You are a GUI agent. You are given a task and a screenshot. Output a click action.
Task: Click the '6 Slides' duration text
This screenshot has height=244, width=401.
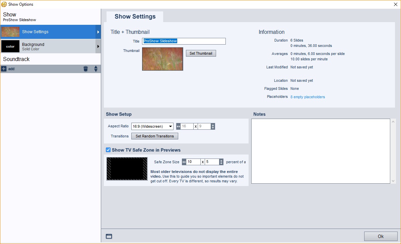click(x=297, y=41)
